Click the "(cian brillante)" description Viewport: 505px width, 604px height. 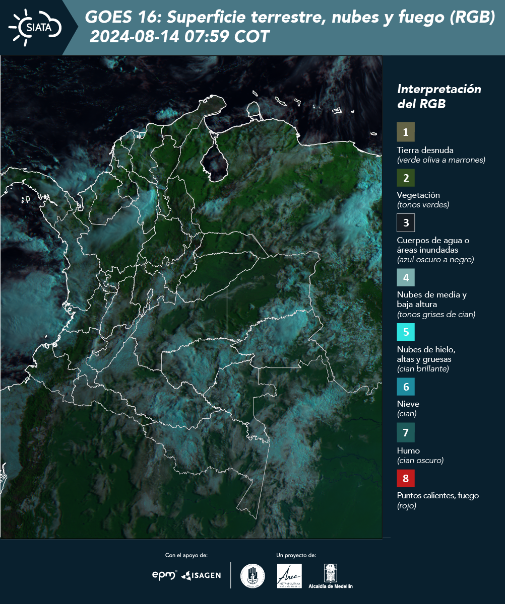tap(423, 369)
